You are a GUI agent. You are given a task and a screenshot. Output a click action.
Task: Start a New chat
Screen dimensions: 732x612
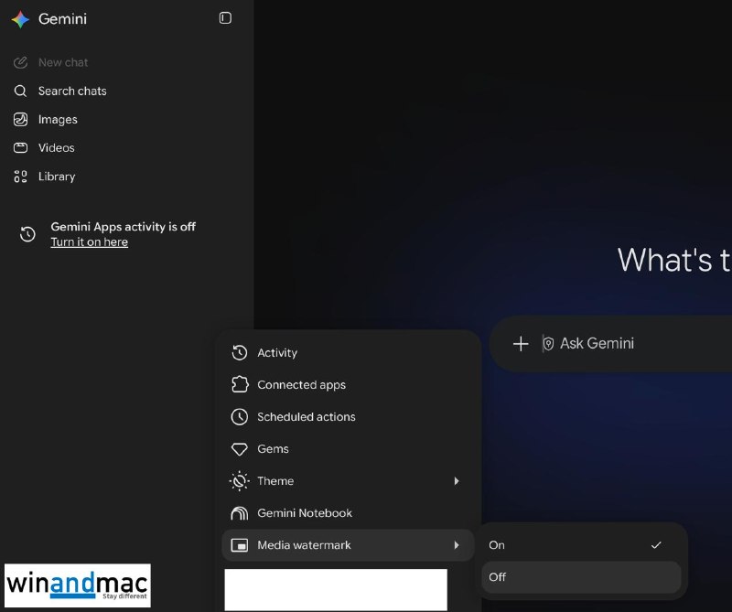[x=63, y=62]
